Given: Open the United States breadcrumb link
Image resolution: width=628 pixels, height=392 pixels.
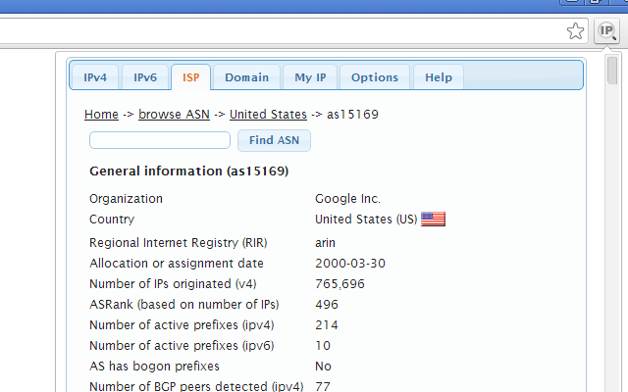Looking at the screenshot, I should click(x=268, y=115).
